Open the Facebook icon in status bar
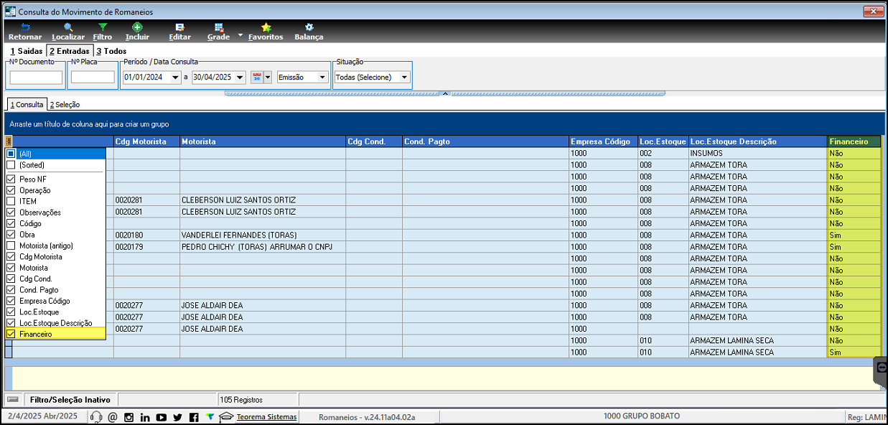The height and width of the screenshot is (425, 888). coord(194,417)
